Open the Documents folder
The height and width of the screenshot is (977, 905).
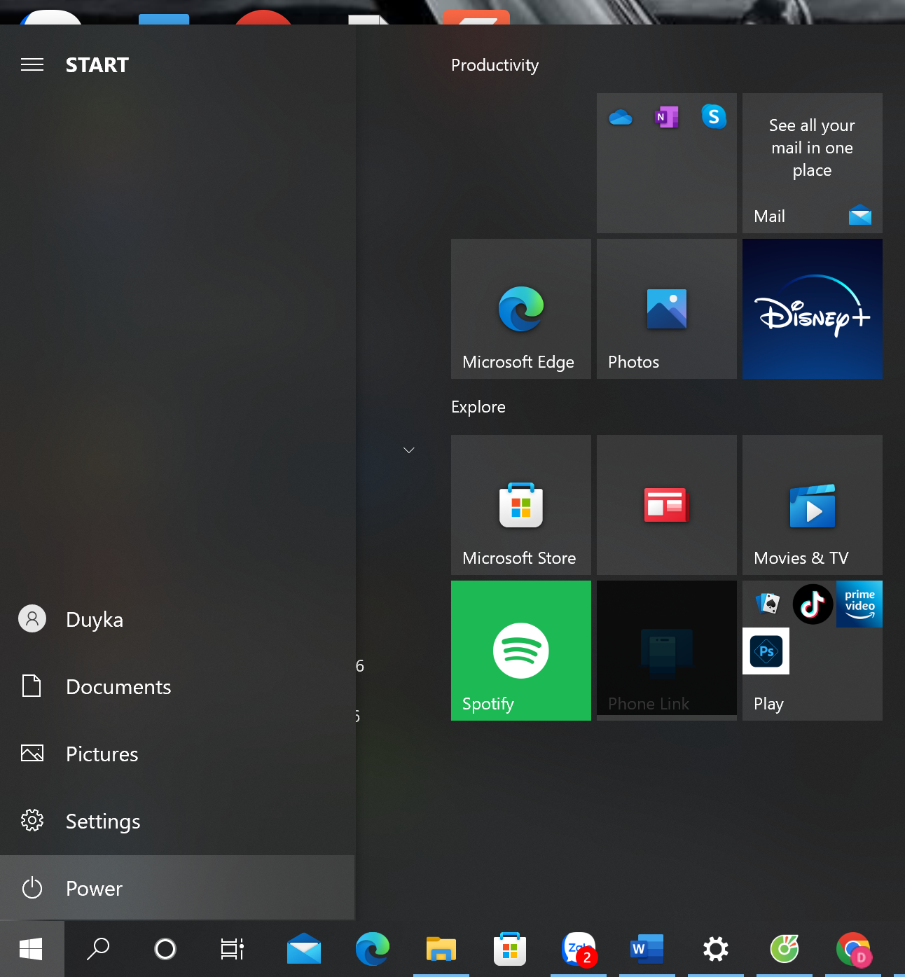coord(177,686)
